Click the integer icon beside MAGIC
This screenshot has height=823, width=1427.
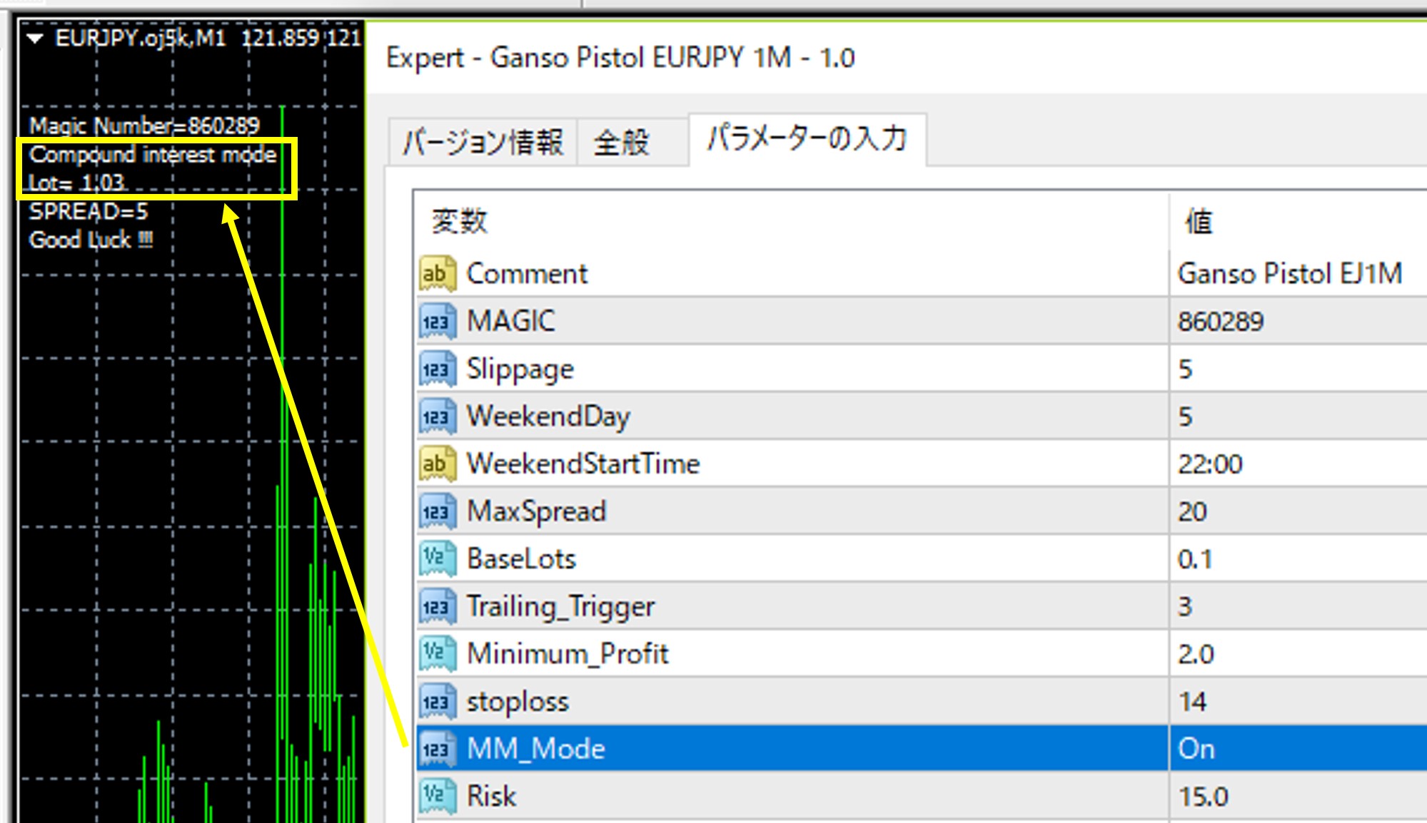[437, 322]
